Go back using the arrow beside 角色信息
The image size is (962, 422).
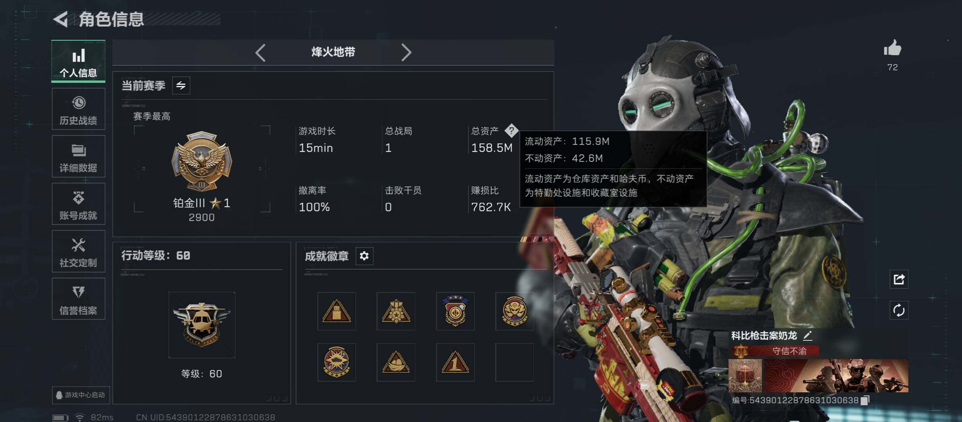click(x=61, y=19)
